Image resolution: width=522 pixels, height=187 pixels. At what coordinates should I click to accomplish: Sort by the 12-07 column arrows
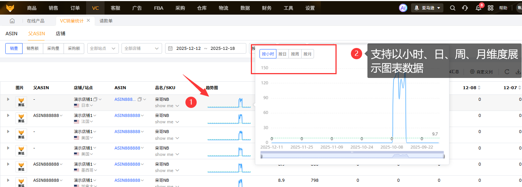[520, 88]
